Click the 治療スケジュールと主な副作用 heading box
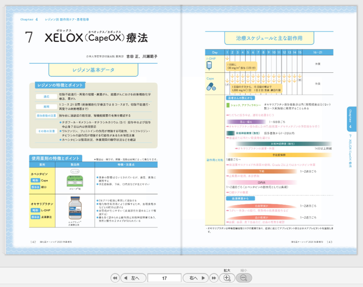 [x=269, y=38]
